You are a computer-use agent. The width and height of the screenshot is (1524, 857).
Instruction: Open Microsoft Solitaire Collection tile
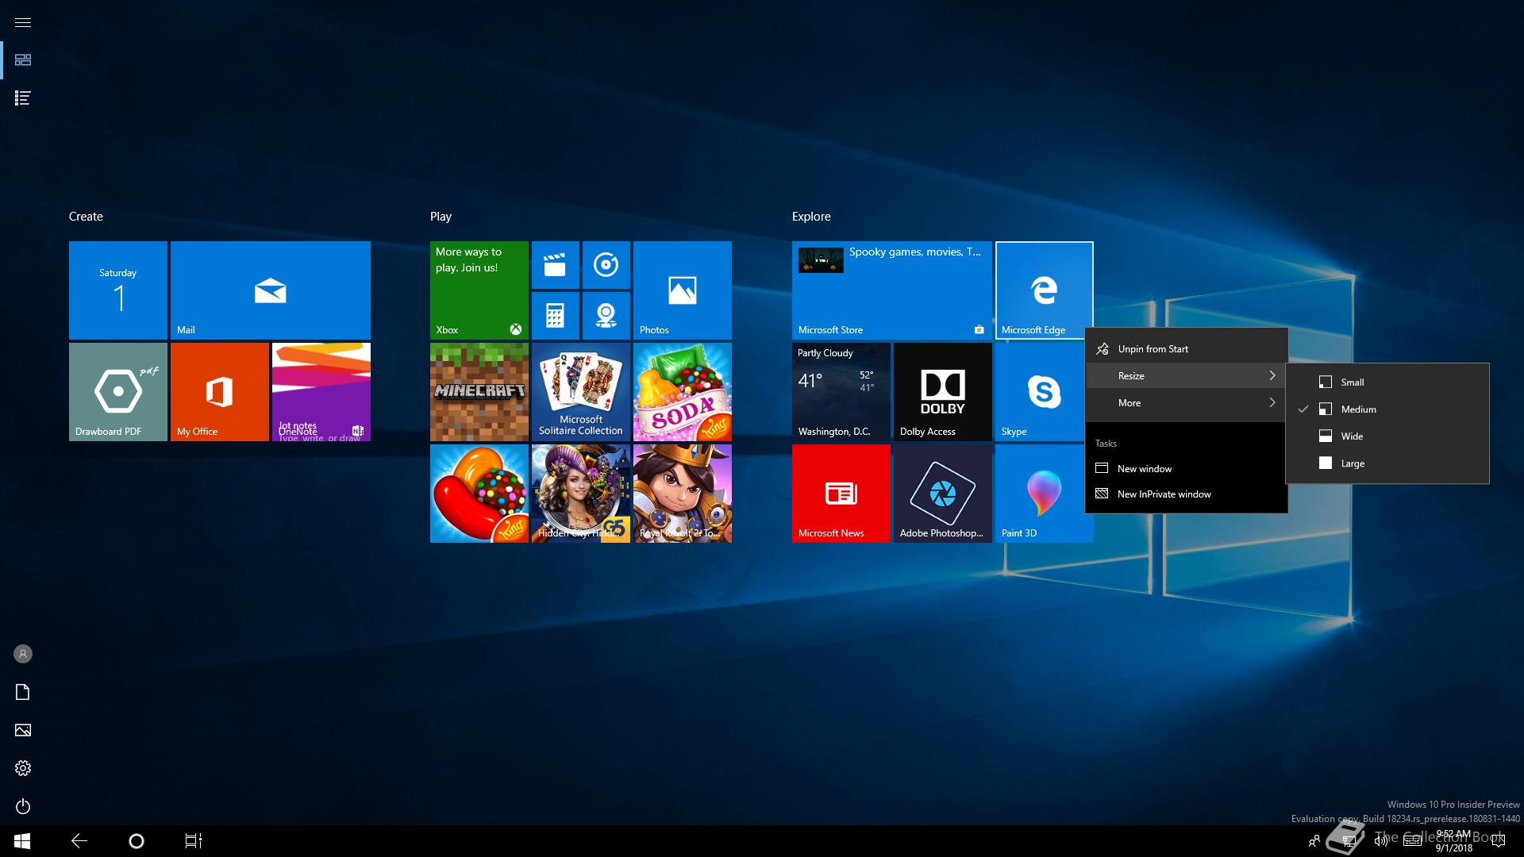581,392
